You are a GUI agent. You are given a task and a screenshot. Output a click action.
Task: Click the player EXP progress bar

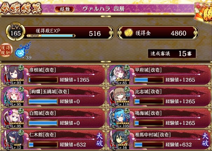[x=51, y=36]
